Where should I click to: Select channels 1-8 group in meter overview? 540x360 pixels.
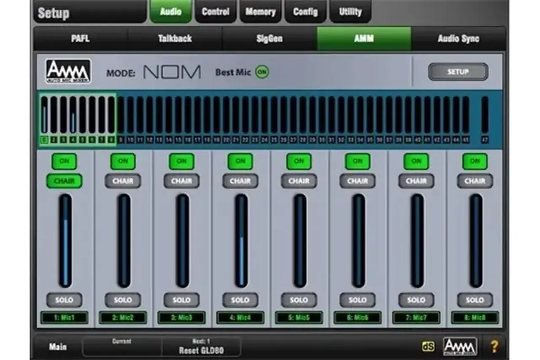coord(78,119)
